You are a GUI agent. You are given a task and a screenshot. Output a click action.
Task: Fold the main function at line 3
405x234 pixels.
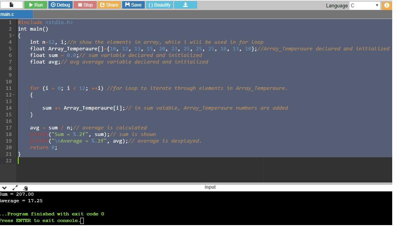(14, 36)
